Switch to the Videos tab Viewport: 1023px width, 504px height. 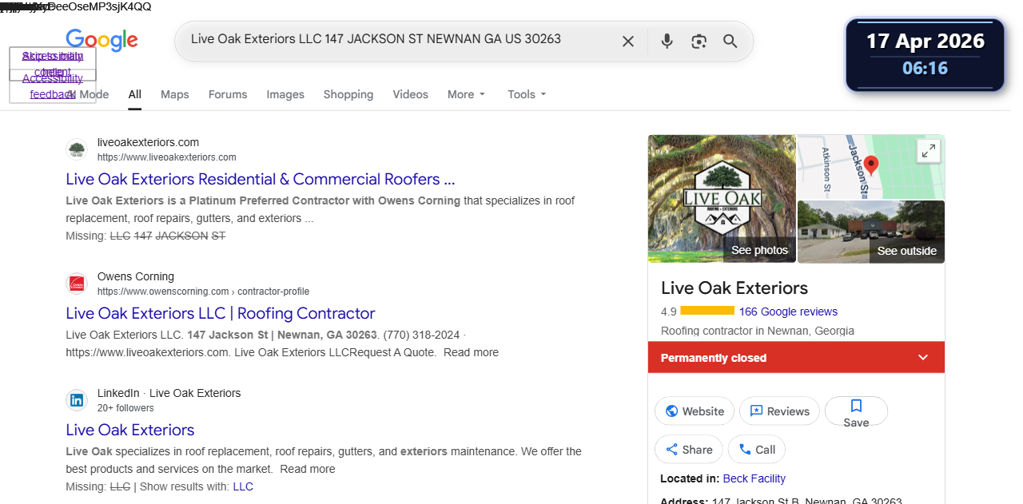(411, 94)
